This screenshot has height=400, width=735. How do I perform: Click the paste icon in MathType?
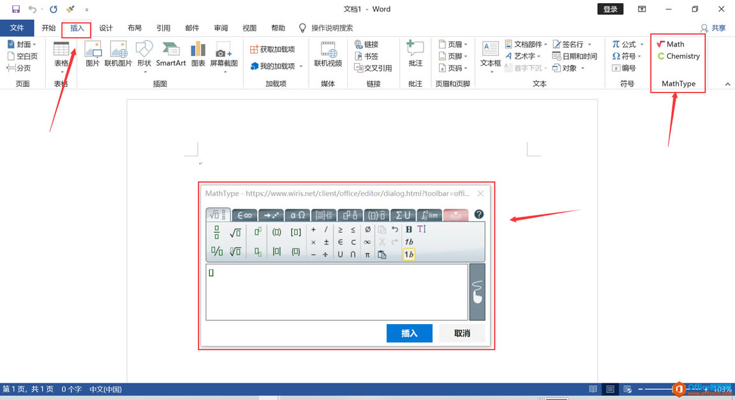[x=382, y=255]
